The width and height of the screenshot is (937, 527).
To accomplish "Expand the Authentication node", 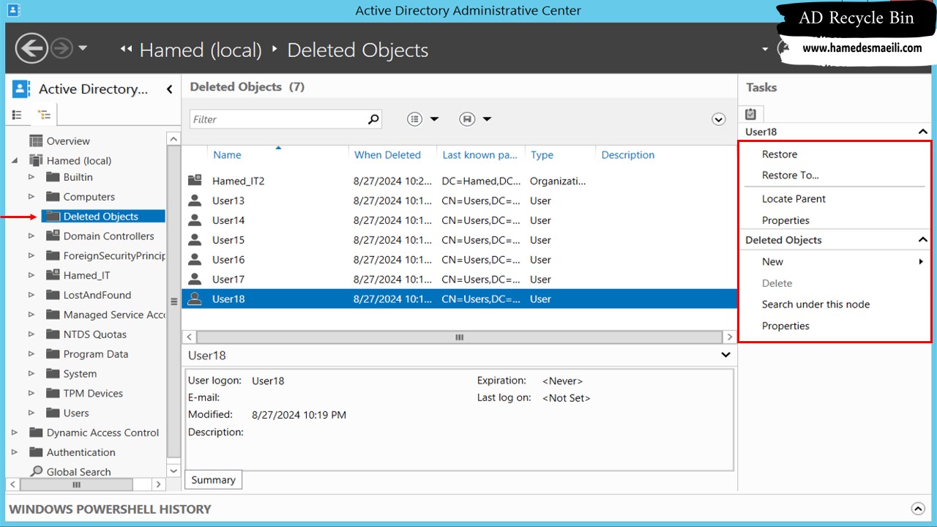I will 15,452.
